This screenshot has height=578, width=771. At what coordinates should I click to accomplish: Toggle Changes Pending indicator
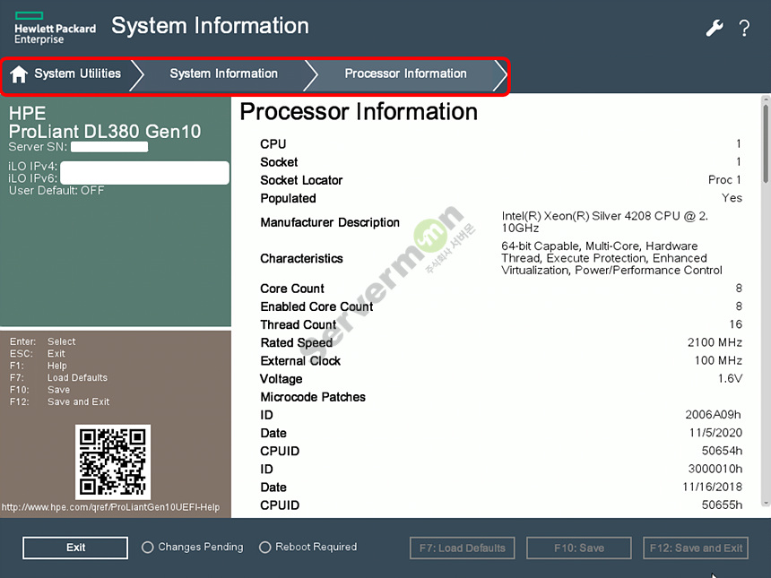click(148, 547)
